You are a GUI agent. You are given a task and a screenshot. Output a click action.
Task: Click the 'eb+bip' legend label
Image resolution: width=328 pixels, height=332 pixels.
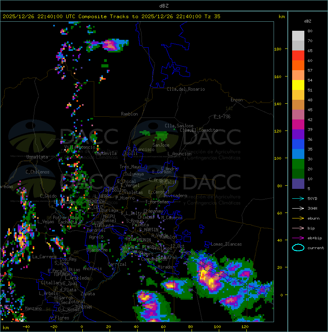coord(315,238)
